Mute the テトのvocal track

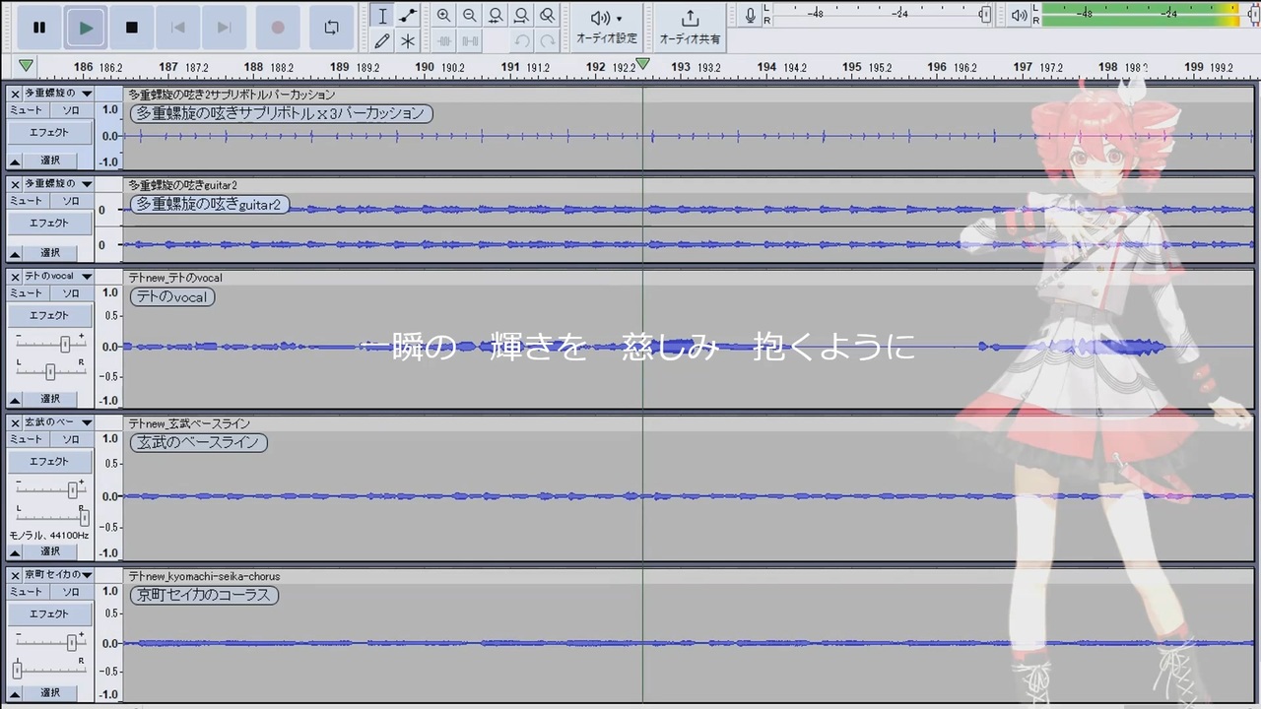pos(26,292)
